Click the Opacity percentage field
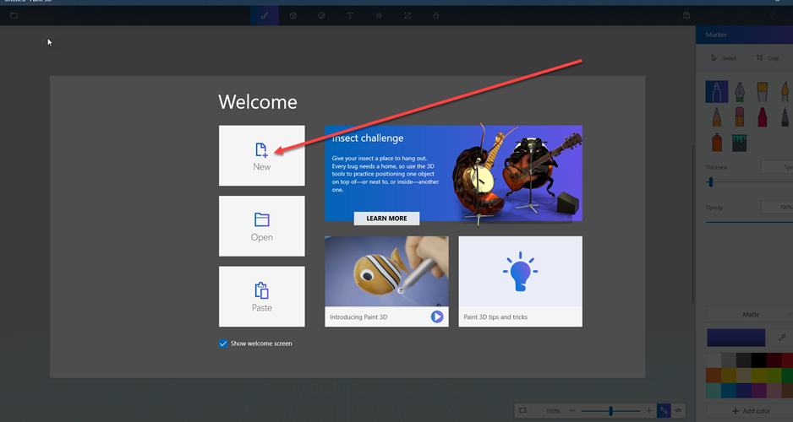 coord(777,207)
